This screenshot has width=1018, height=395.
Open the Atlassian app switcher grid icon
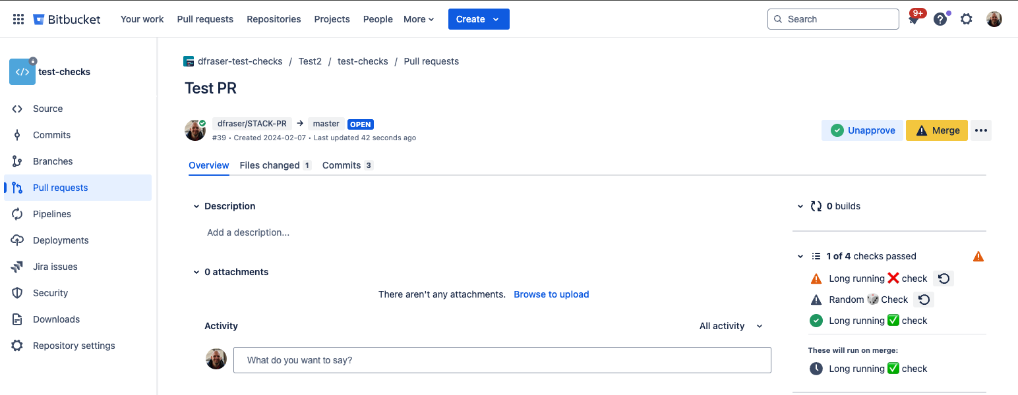point(18,18)
